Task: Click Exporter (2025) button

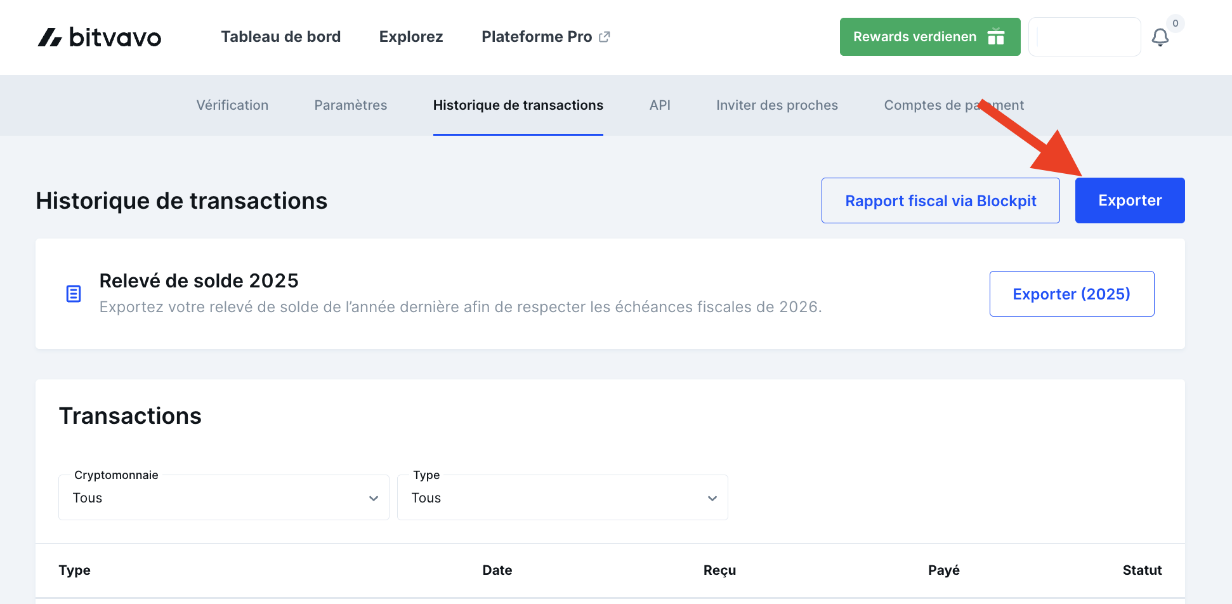Action: pyautogui.click(x=1071, y=294)
